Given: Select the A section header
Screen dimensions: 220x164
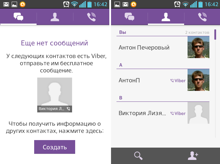Looking at the screenshot, I should pos(121,65).
